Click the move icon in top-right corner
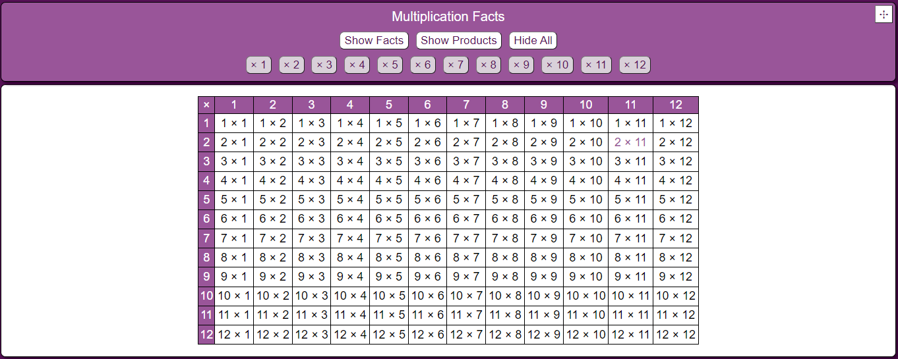This screenshot has height=359, width=898. tap(883, 14)
